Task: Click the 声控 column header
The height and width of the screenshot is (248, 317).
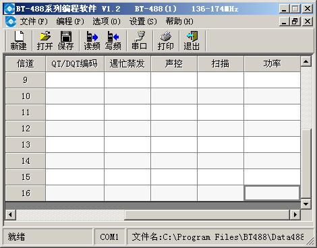Action: [174, 64]
